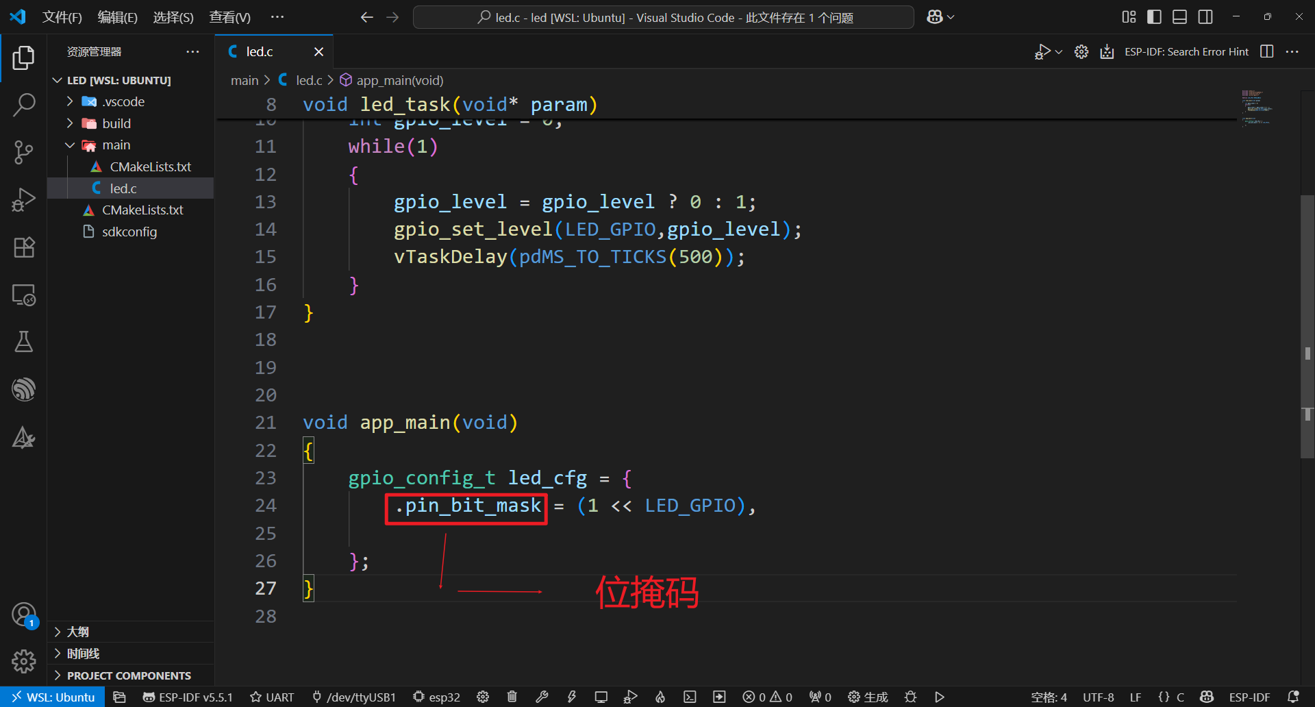The image size is (1315, 707).
Task: Click the Copilot icon in the title bar
Action: click(x=934, y=17)
